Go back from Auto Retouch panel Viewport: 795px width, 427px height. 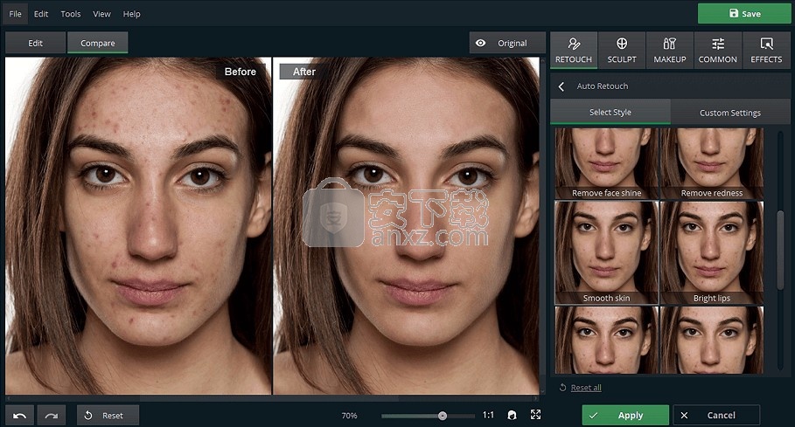561,86
